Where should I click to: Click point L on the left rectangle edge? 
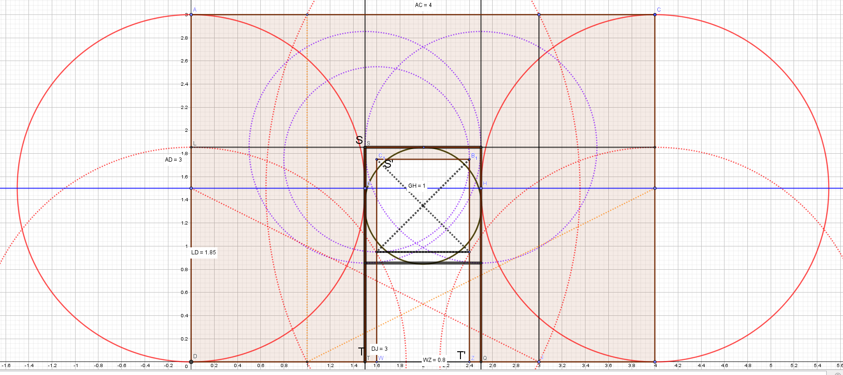tap(191, 147)
